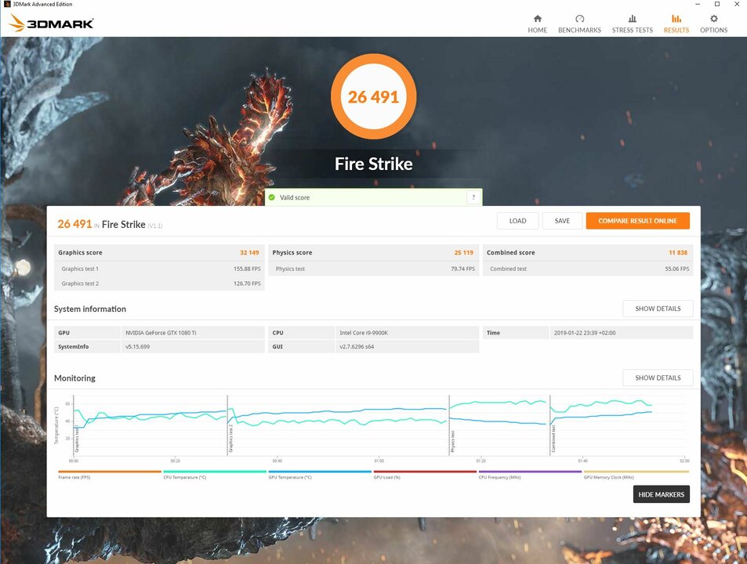Click NVIDIA GeForce GTX 1080 Ti text
Image resolution: width=747 pixels, height=564 pixels.
pos(161,333)
